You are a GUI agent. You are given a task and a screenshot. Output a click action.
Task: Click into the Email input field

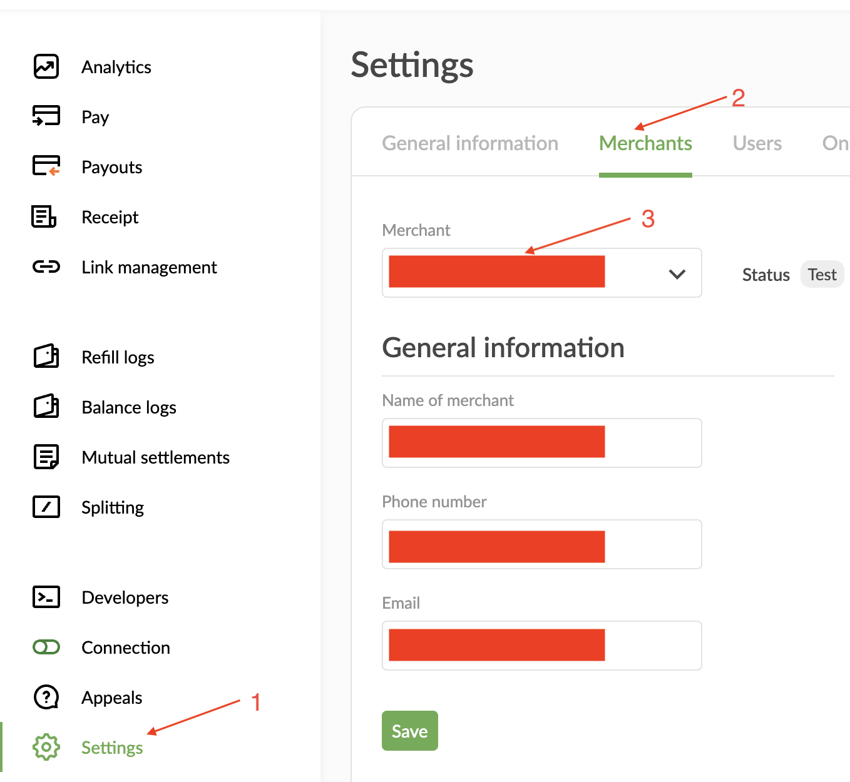[x=541, y=646]
